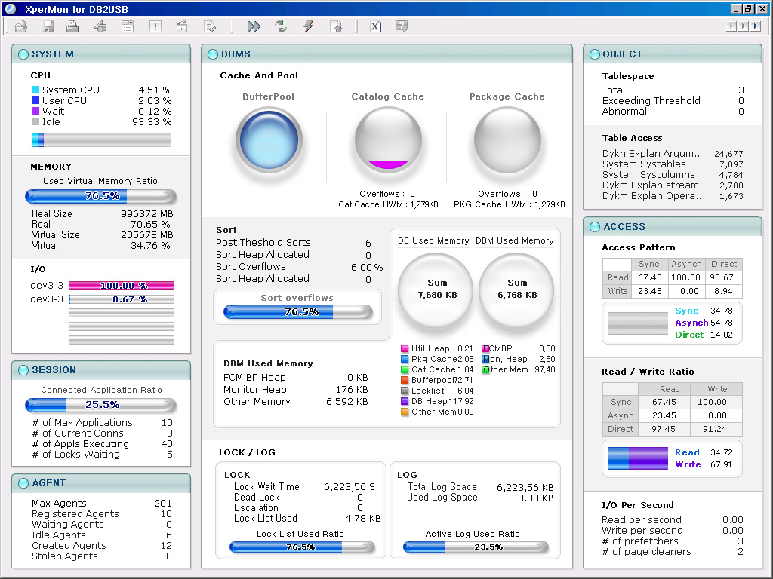Image resolution: width=773 pixels, height=579 pixels.
Task: Click the Connected Application Ratio bar
Action: click(x=101, y=405)
